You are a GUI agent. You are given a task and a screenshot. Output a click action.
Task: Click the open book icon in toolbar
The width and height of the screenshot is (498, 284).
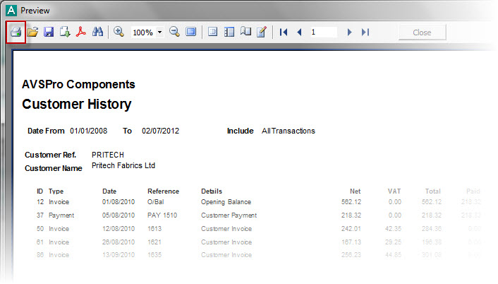pos(245,32)
